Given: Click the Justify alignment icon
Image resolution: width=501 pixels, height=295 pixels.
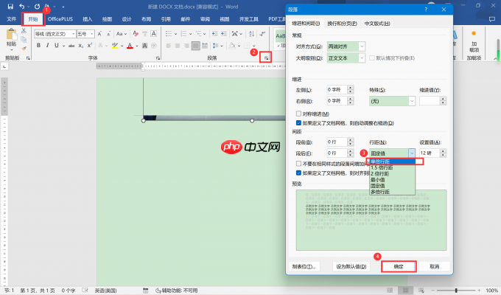Looking at the screenshot, I should pyautogui.click(x=195, y=46).
